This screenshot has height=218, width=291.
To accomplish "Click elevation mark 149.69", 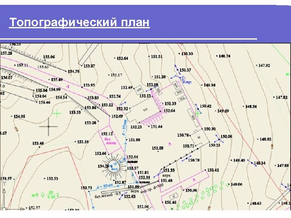I will [223, 111].
